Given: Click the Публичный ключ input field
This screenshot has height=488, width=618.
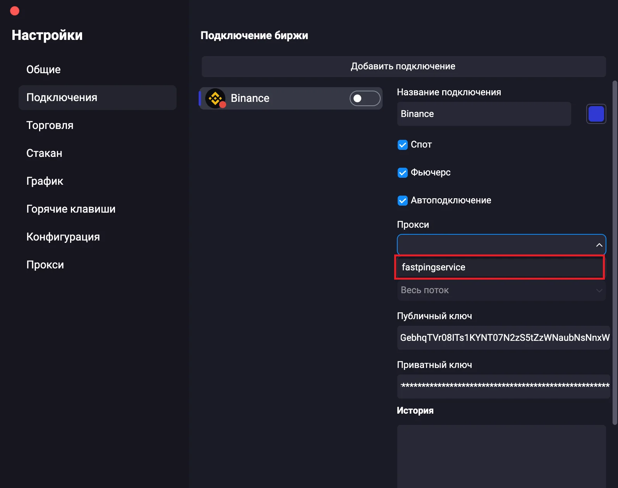Looking at the screenshot, I should point(503,338).
